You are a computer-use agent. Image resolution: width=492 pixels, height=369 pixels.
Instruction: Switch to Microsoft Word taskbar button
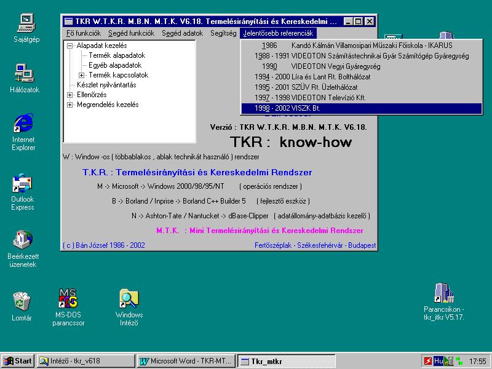(187, 361)
